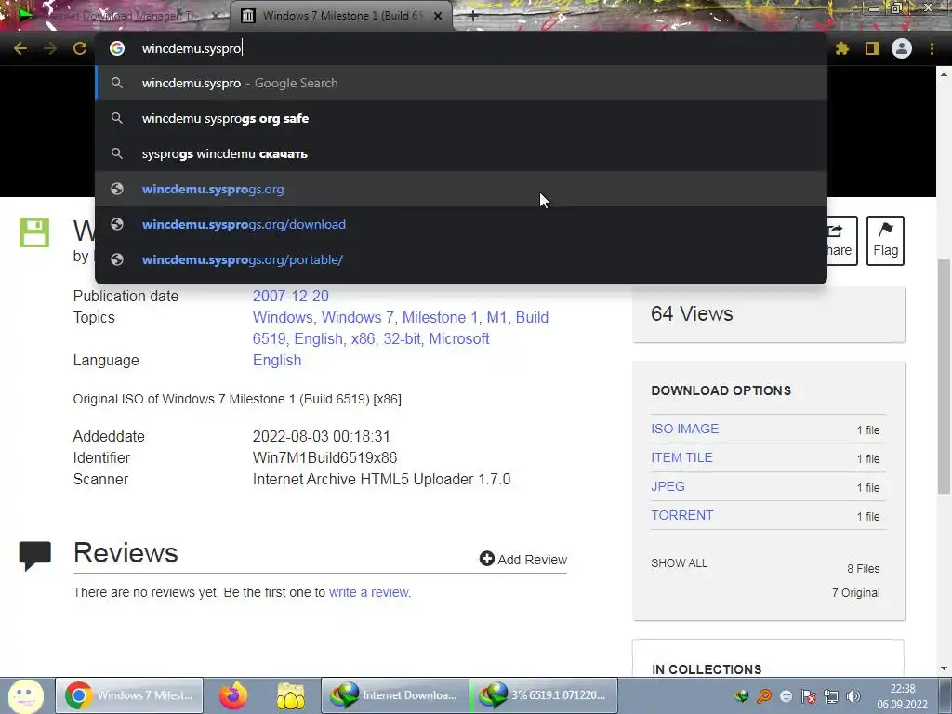Click the IDM tray icon

(741, 696)
